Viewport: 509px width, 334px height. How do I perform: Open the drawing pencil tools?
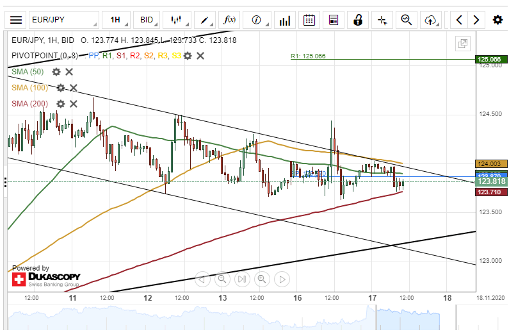coord(205,20)
